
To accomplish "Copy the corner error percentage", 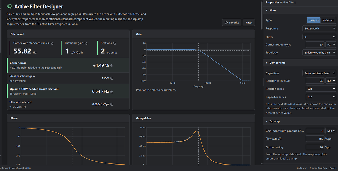I will coord(112,66).
